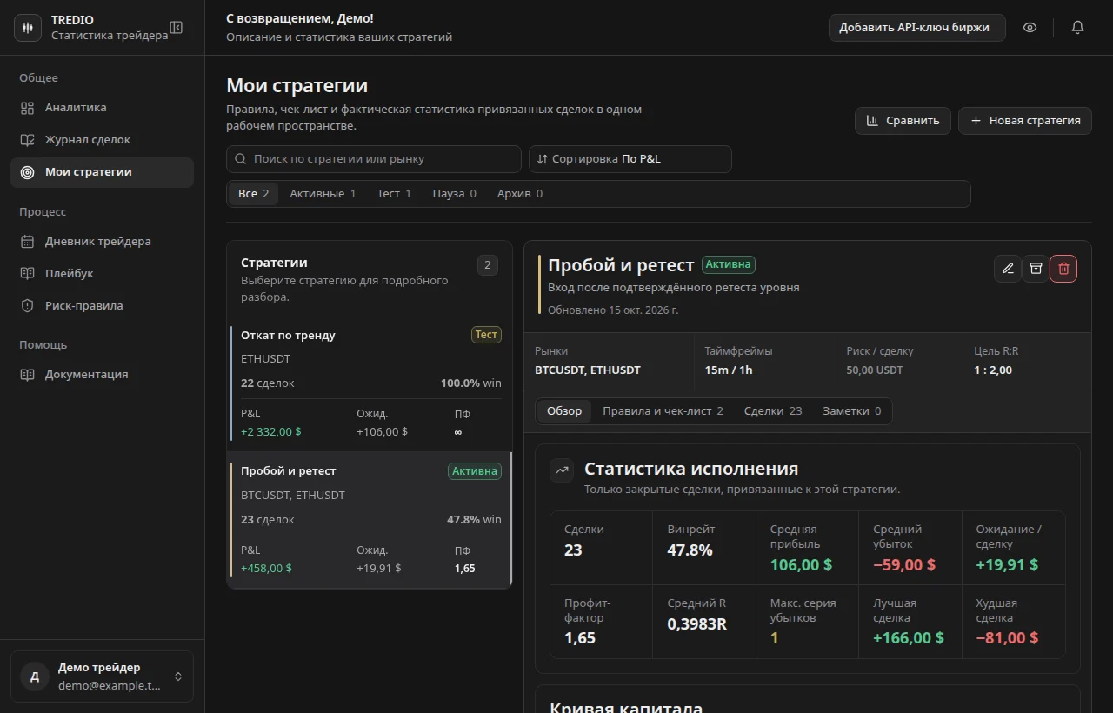
Task: Open Демо трейдер account switcher
Action: tap(102, 676)
